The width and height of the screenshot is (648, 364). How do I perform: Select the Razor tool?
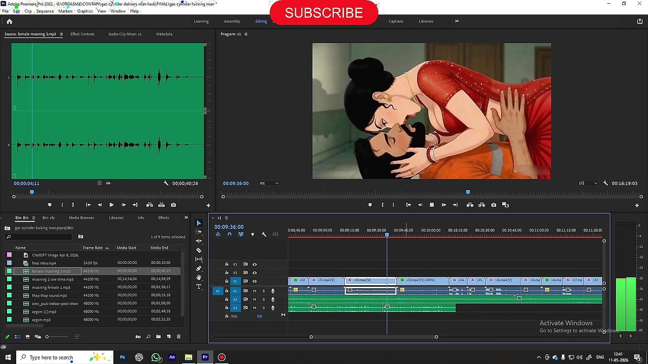click(198, 250)
